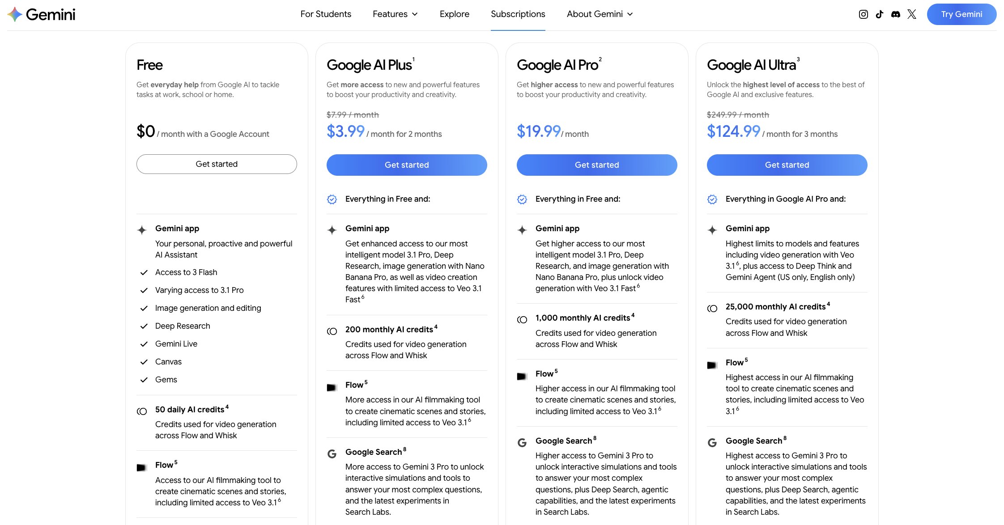Switch to the Subscriptions page
The height and width of the screenshot is (525, 1004).
point(518,14)
